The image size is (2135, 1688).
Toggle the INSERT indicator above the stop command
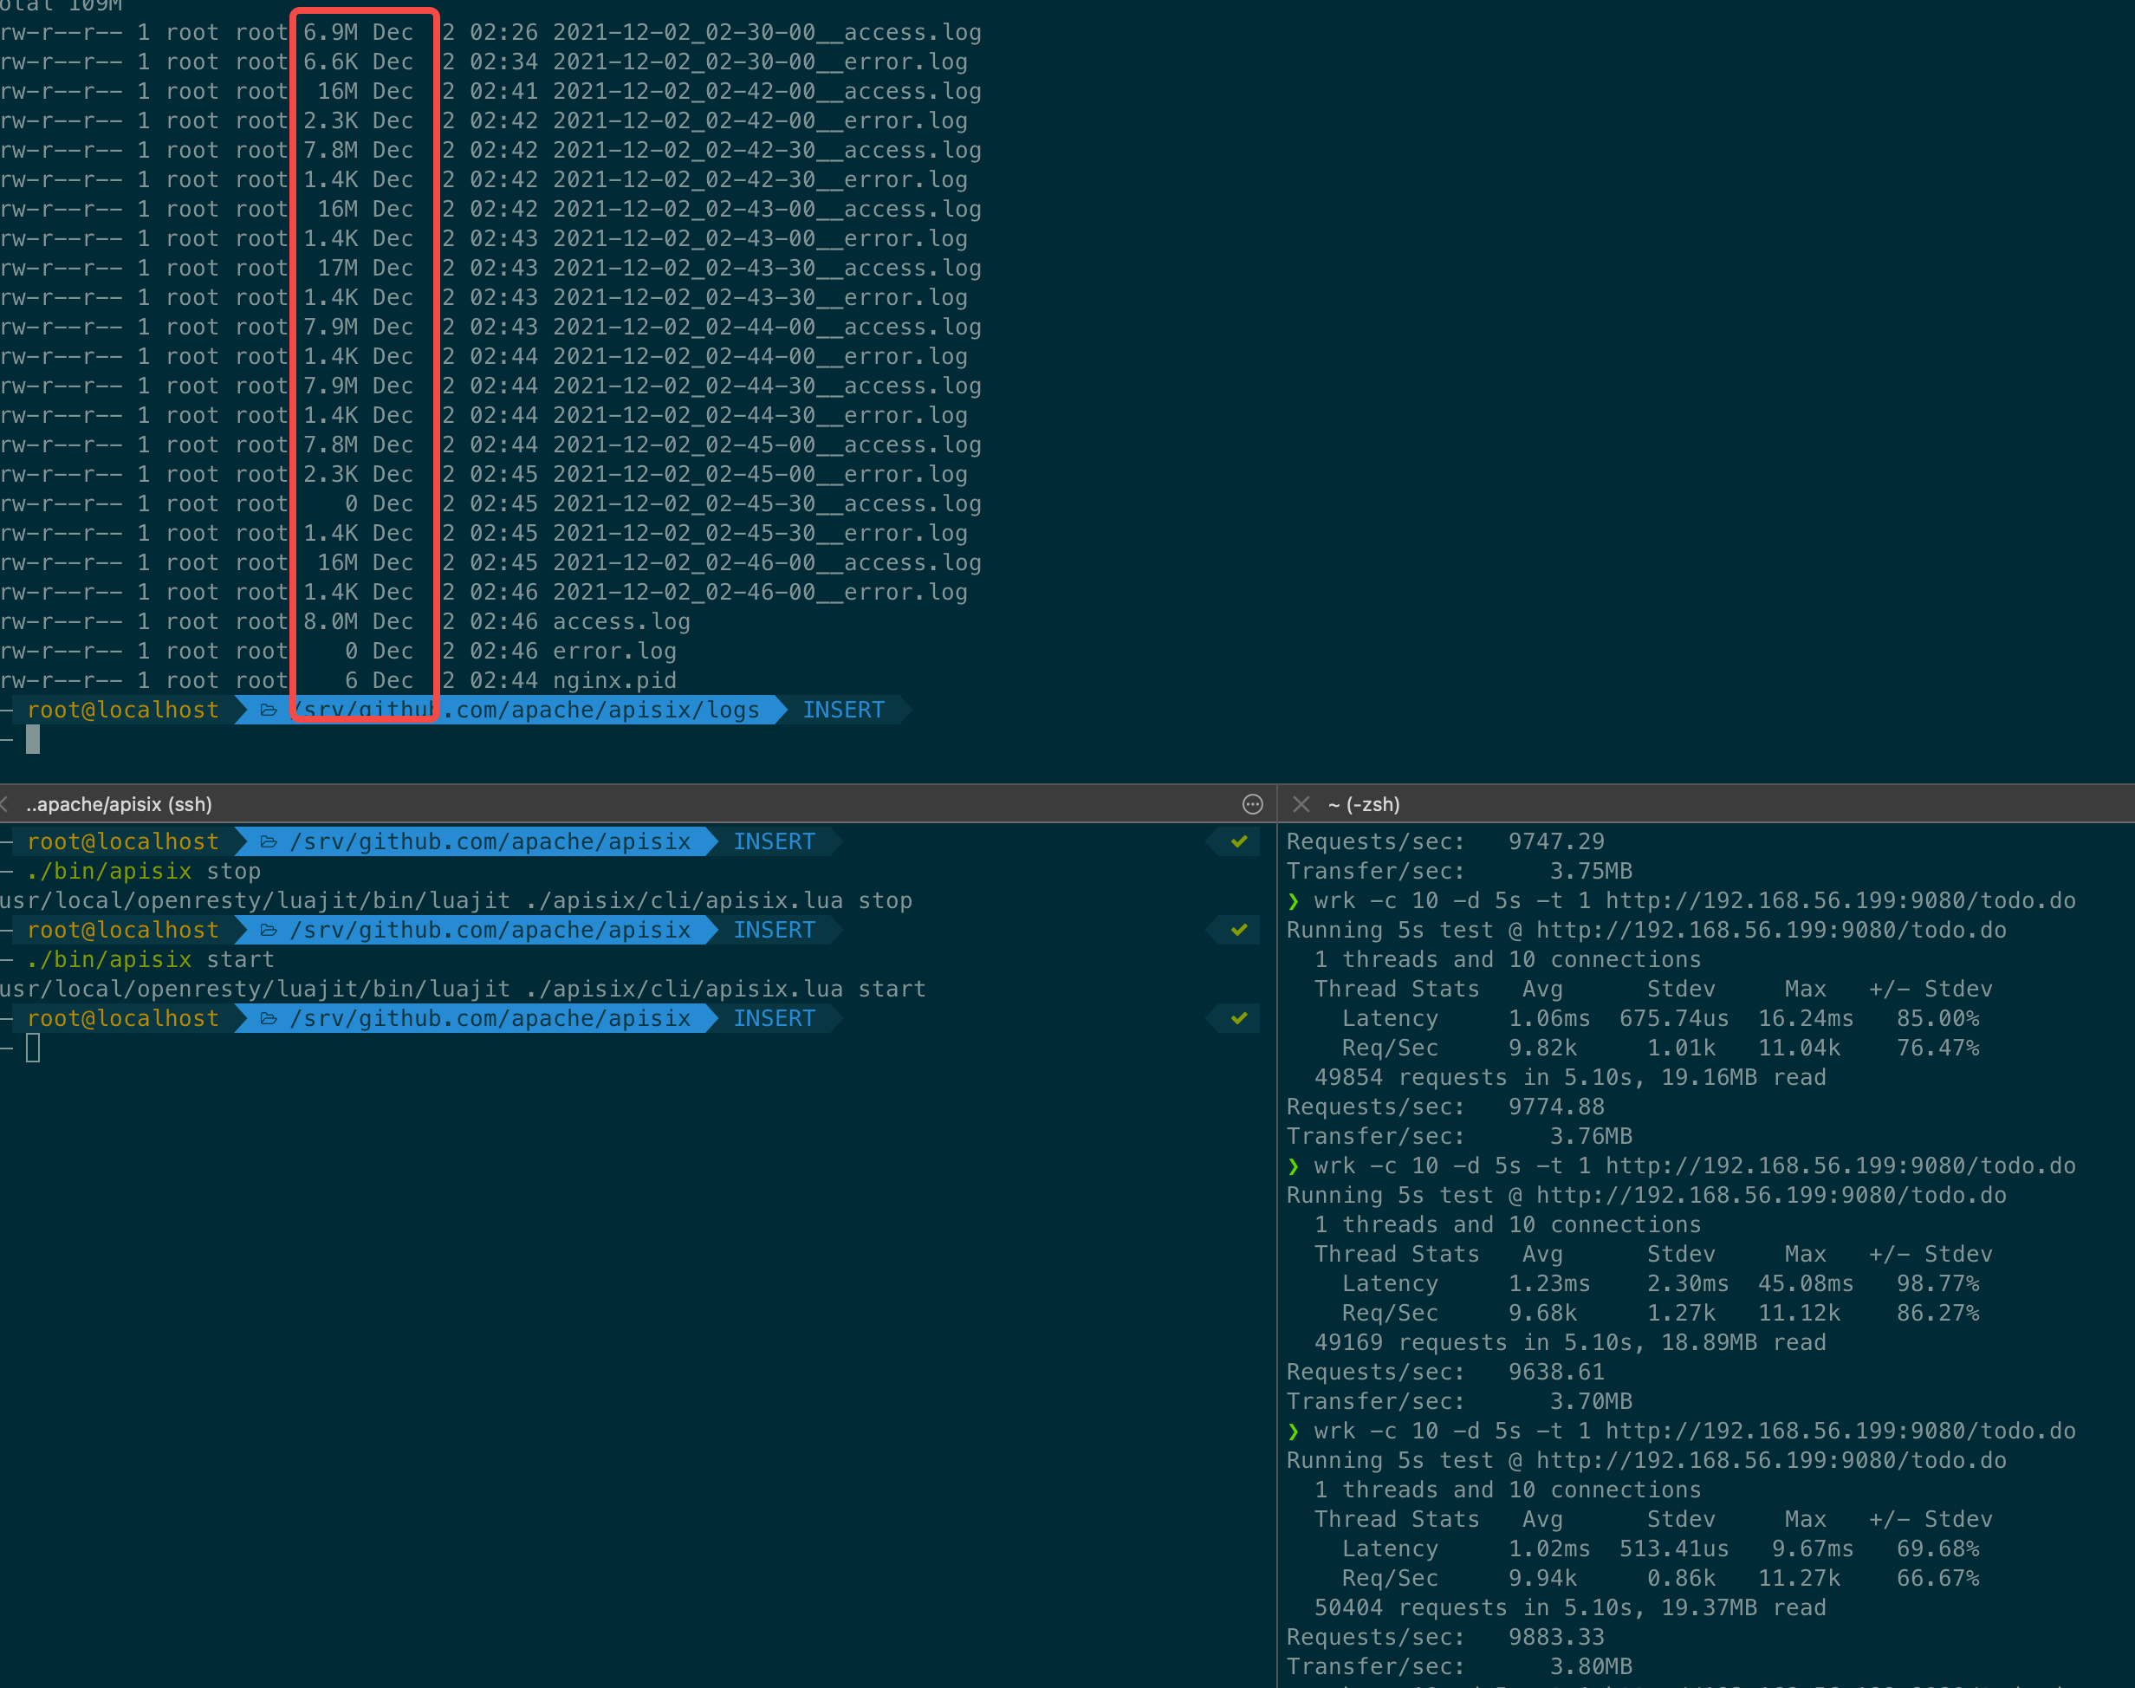pos(775,841)
